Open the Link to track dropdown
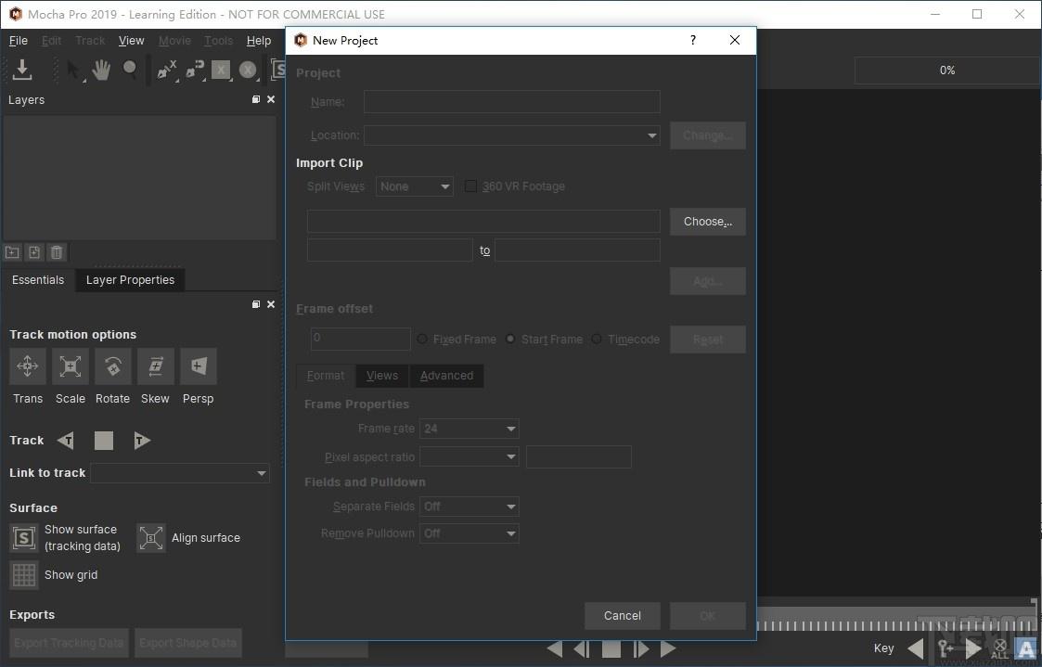 point(180,473)
